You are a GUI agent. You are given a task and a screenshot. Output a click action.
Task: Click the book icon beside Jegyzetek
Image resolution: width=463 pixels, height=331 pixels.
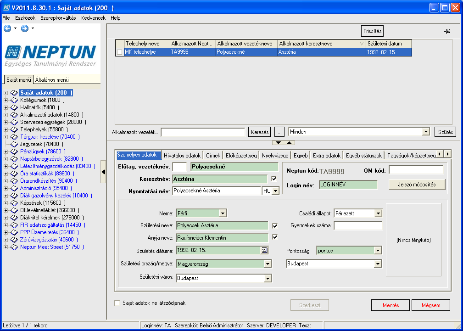coord(14,144)
